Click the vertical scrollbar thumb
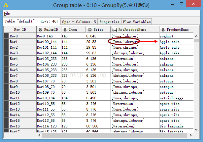 (196, 40)
